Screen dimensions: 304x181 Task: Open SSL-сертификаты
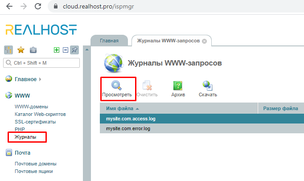point(35,122)
